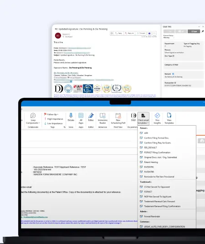Image resolution: width=205 pixels, height=244 pixels.
Task: Collapse the Case Tag pane chevron
Action: 199,27
